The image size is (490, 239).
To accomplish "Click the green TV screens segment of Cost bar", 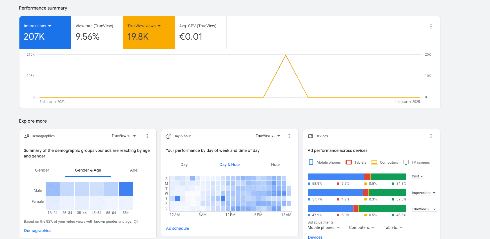I will (x=389, y=177).
